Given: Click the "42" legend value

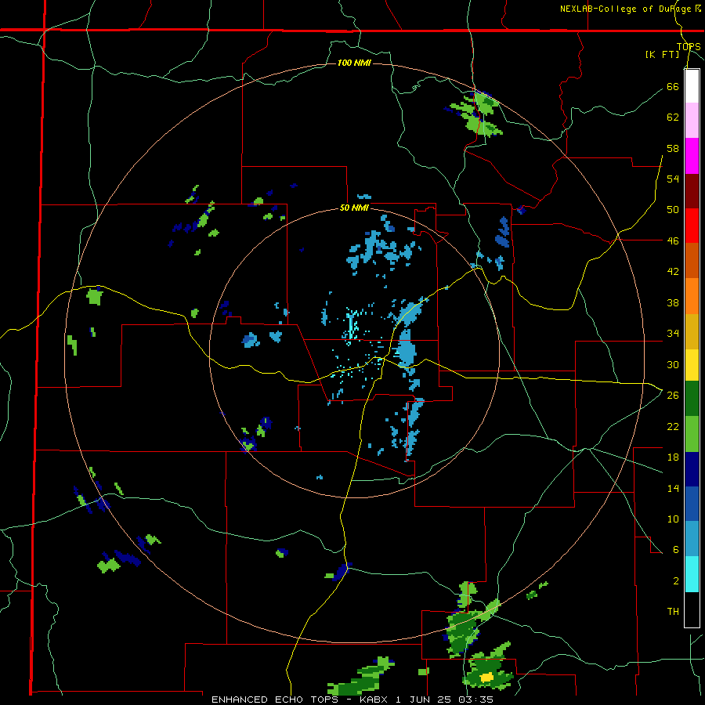Looking at the screenshot, I should 673,272.
